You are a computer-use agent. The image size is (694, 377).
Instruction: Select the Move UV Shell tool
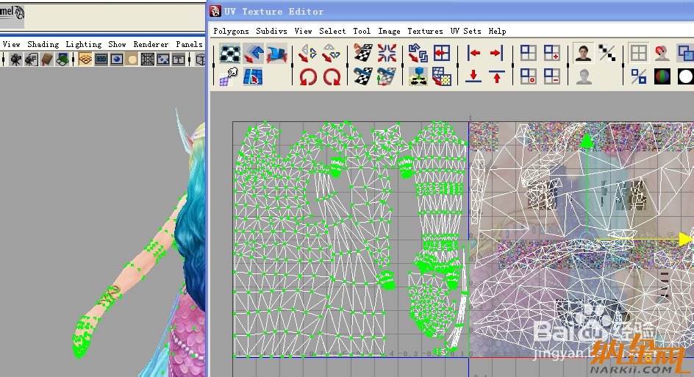253,54
